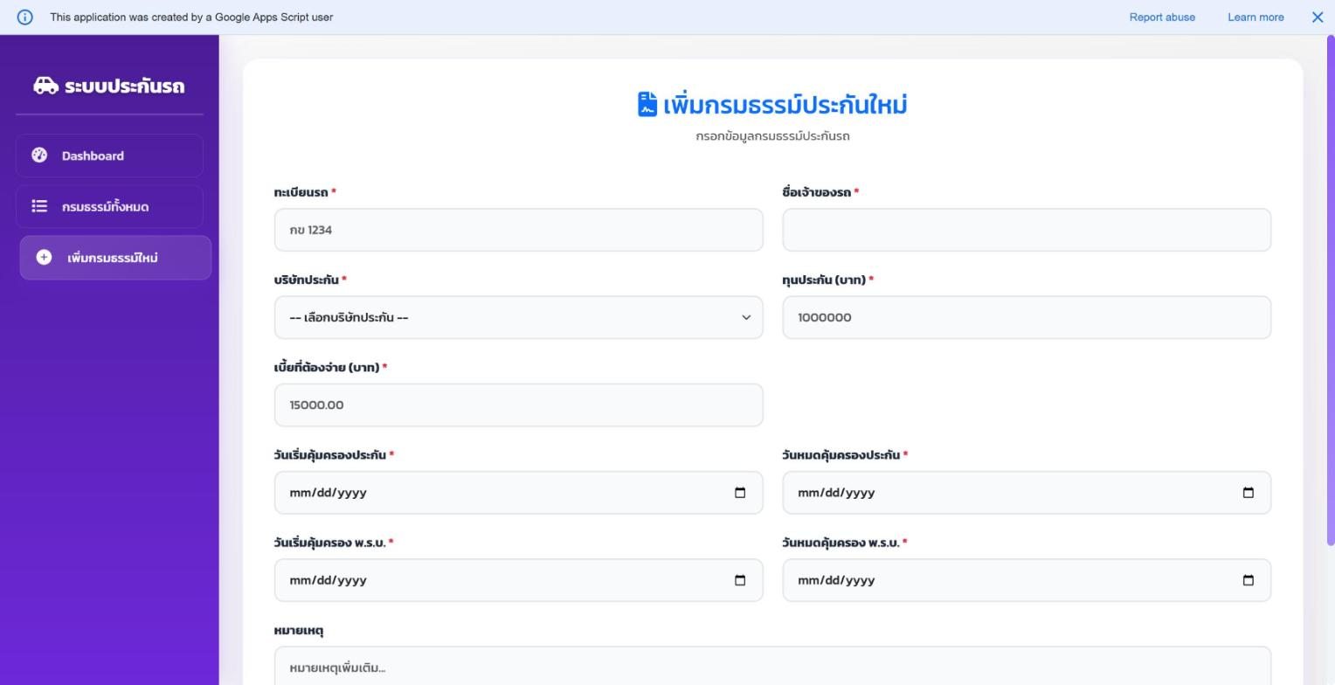
Task: Focus the ทะเบียนรถ input field
Action: click(519, 230)
